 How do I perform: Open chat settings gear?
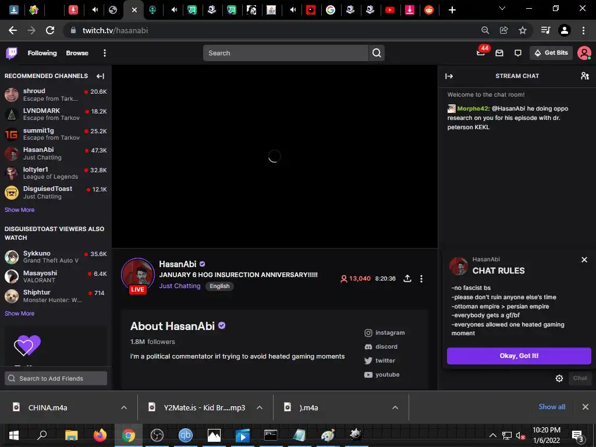click(559, 378)
